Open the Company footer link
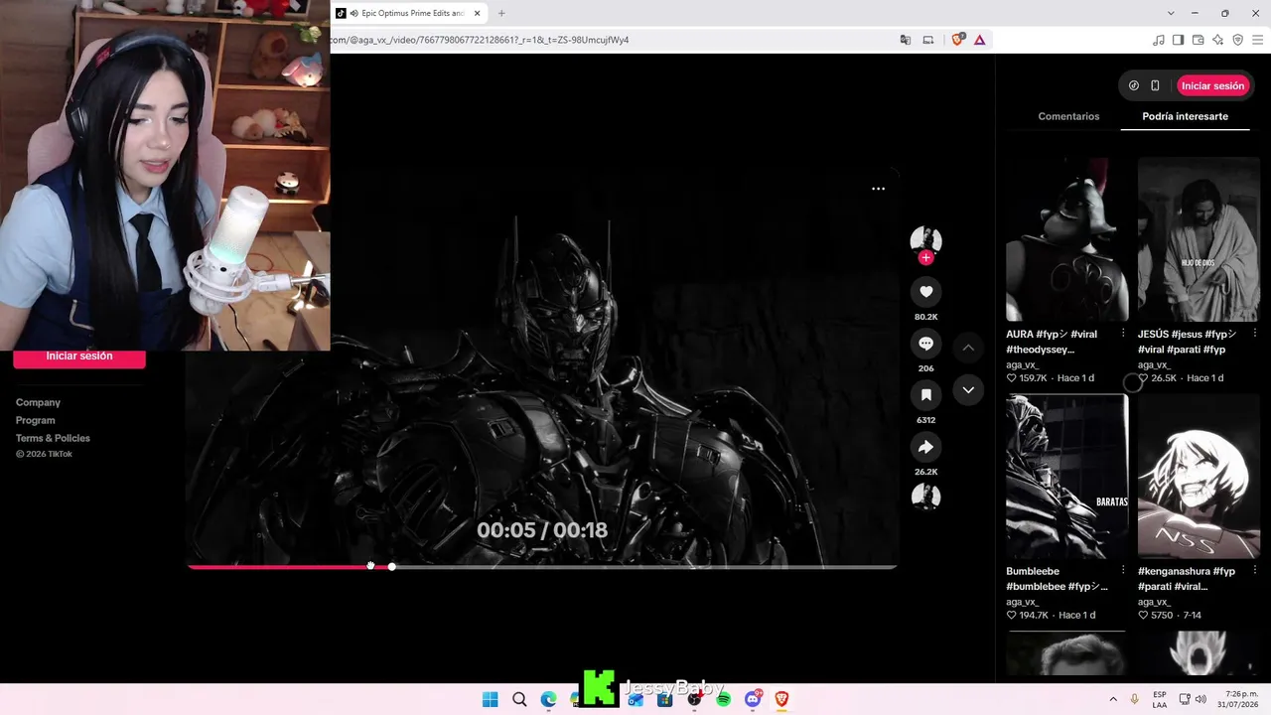Image resolution: width=1271 pixels, height=715 pixels. pos(38,402)
